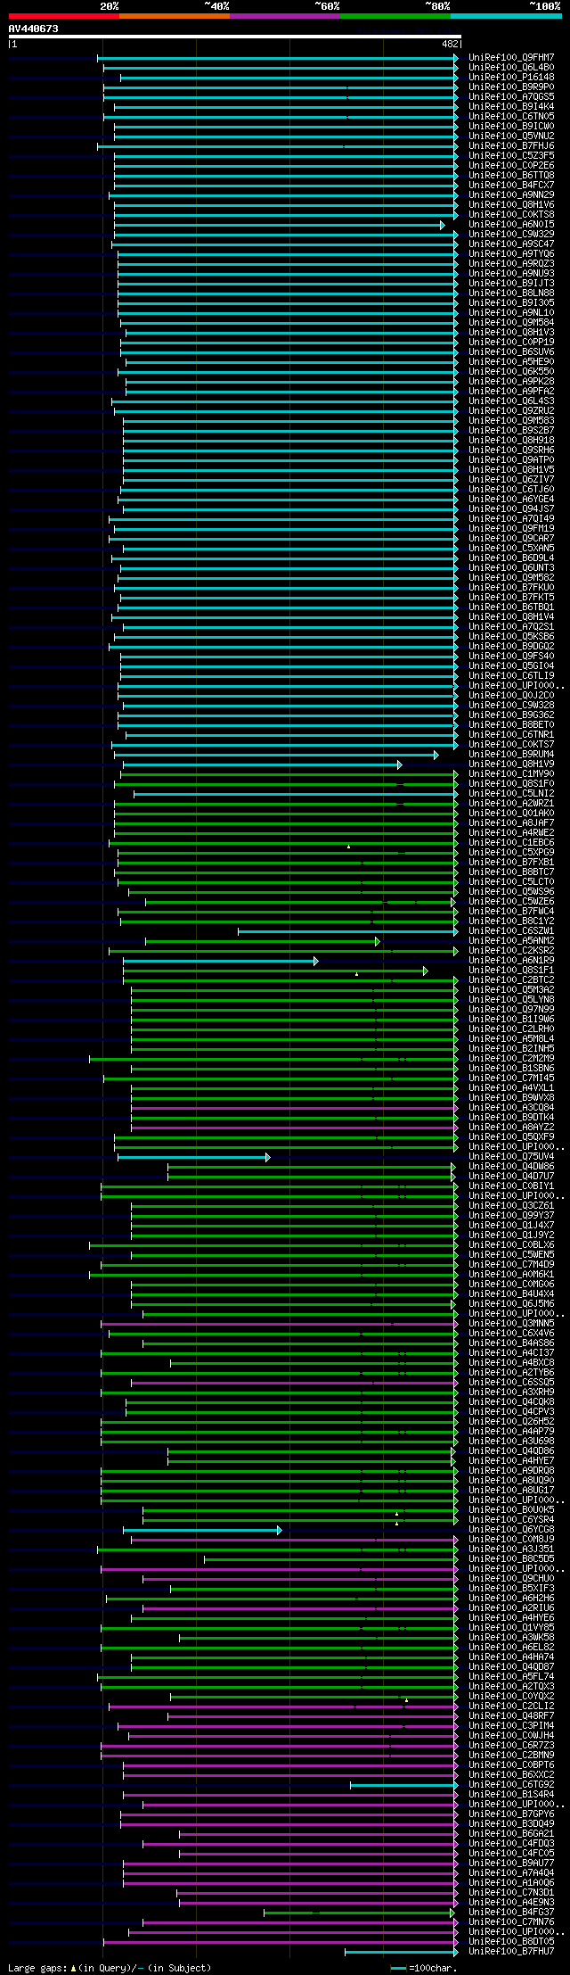Select label UniRef100_Q9M584
This screenshot has width=570, height=1975.
pyautogui.click(x=511, y=322)
